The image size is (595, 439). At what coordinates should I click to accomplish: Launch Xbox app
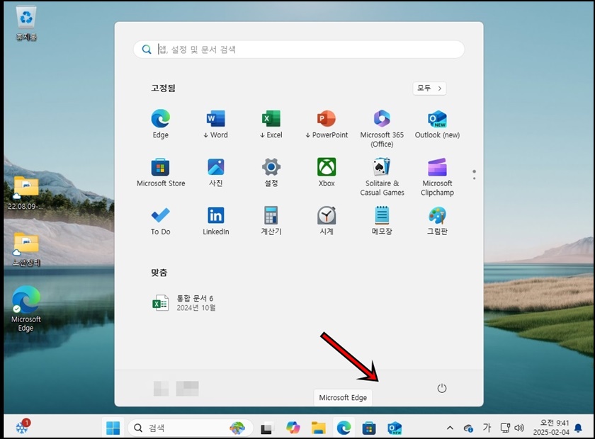[327, 172]
